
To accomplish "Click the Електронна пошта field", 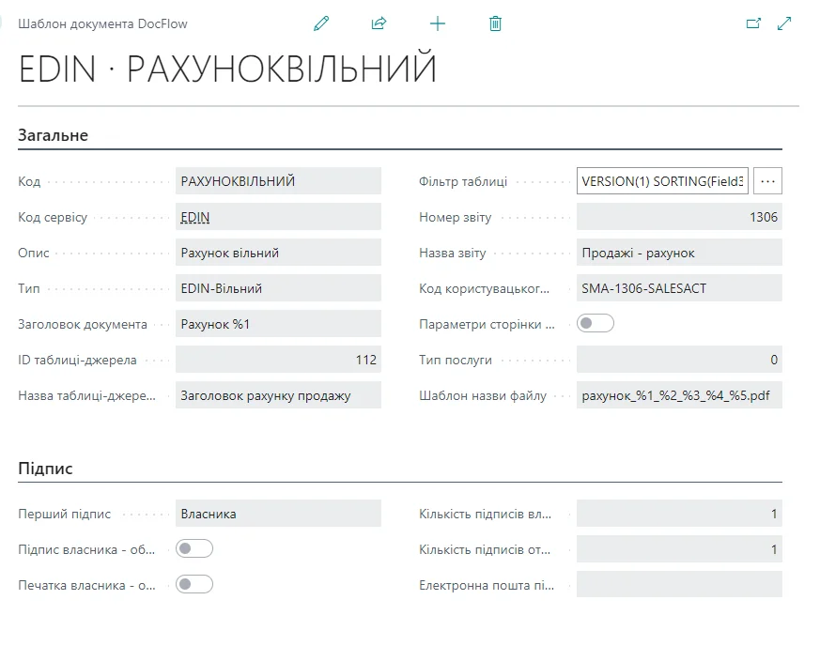I will click(678, 585).
